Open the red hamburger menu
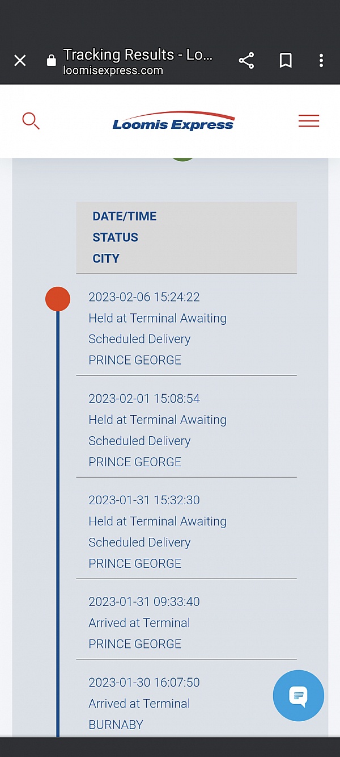Screen dimensions: 340x757 click(309, 121)
